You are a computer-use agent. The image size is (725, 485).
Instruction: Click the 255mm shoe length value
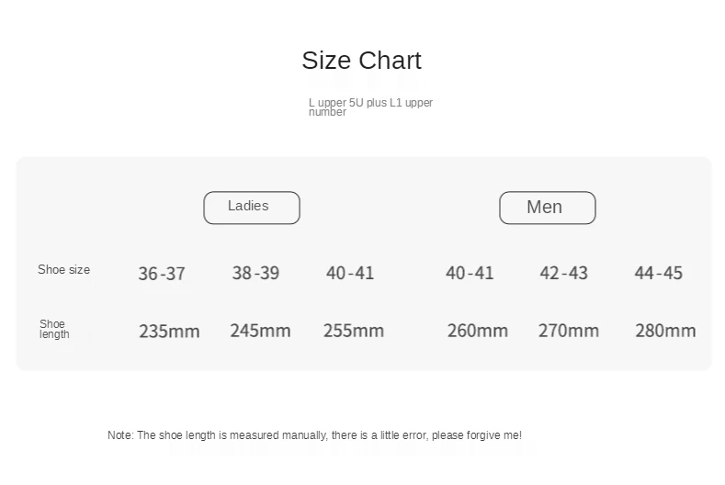(x=354, y=331)
